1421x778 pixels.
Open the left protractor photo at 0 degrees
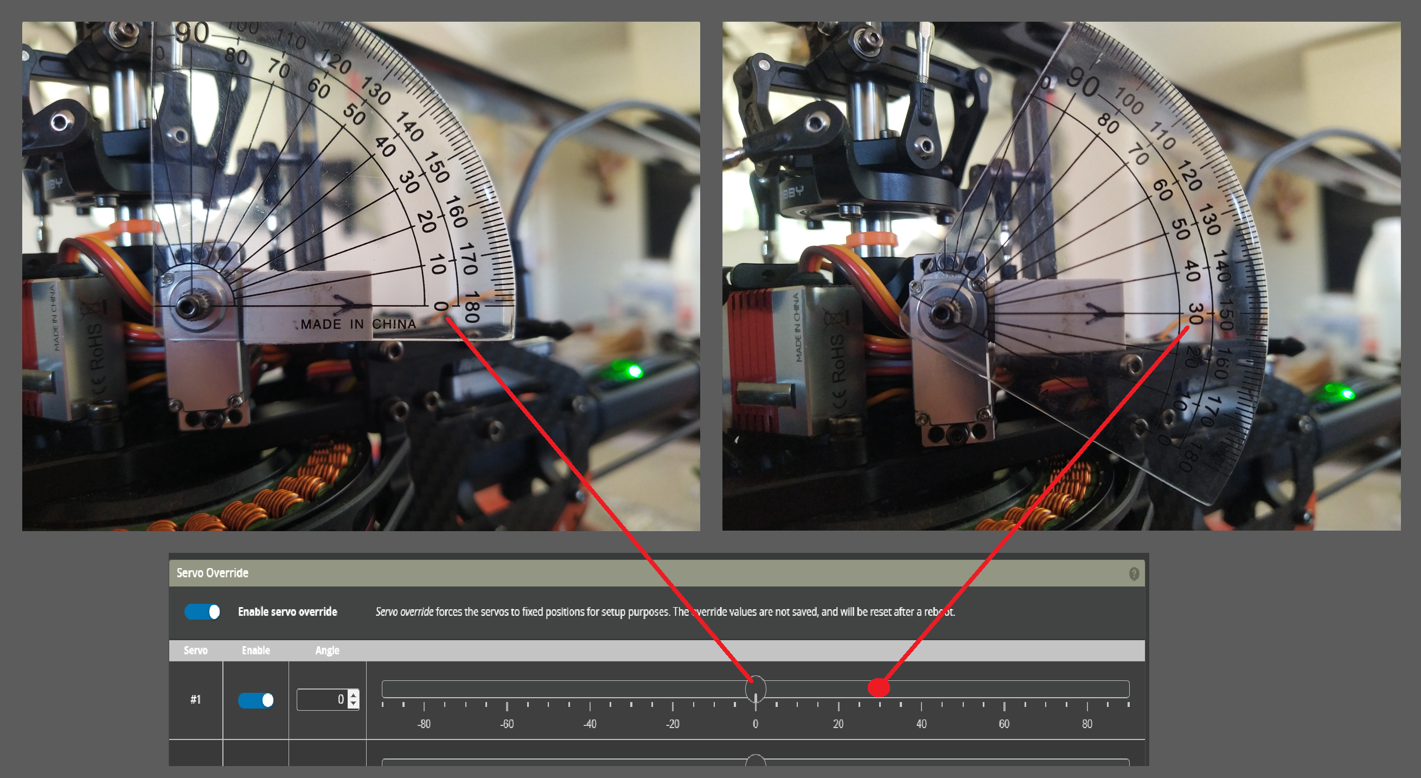[x=361, y=276]
